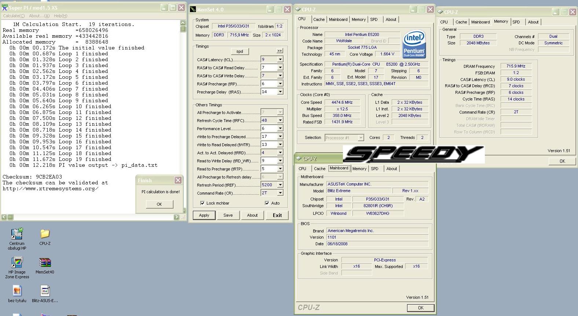Click the >> expand button in MemSet

pyautogui.click(x=280, y=51)
